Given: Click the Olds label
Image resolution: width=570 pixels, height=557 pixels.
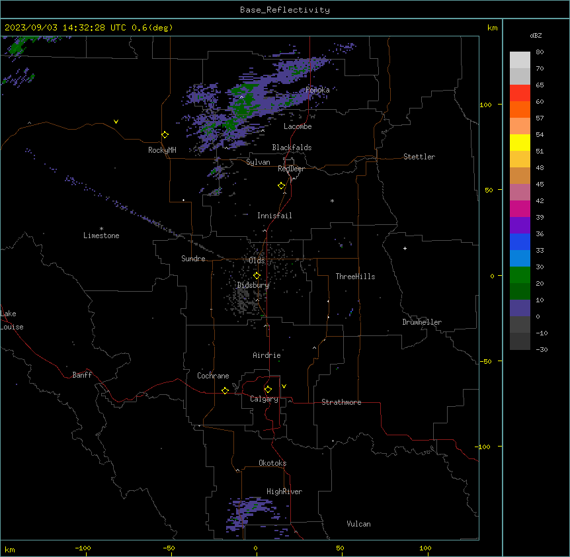Looking at the screenshot, I should click(257, 261).
